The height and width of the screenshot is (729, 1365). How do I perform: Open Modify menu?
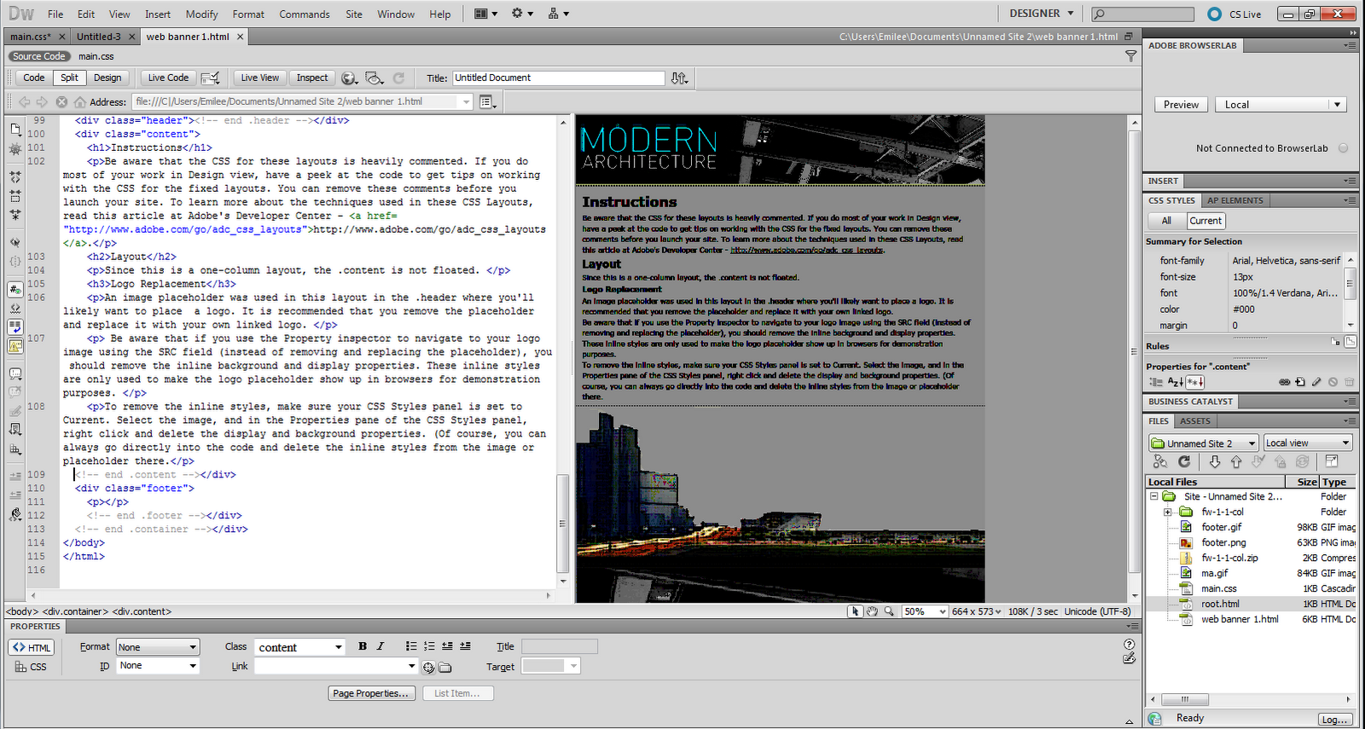[201, 14]
